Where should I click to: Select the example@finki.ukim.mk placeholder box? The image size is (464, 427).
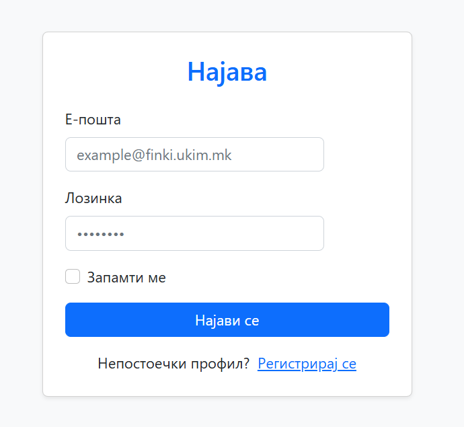tap(194, 155)
